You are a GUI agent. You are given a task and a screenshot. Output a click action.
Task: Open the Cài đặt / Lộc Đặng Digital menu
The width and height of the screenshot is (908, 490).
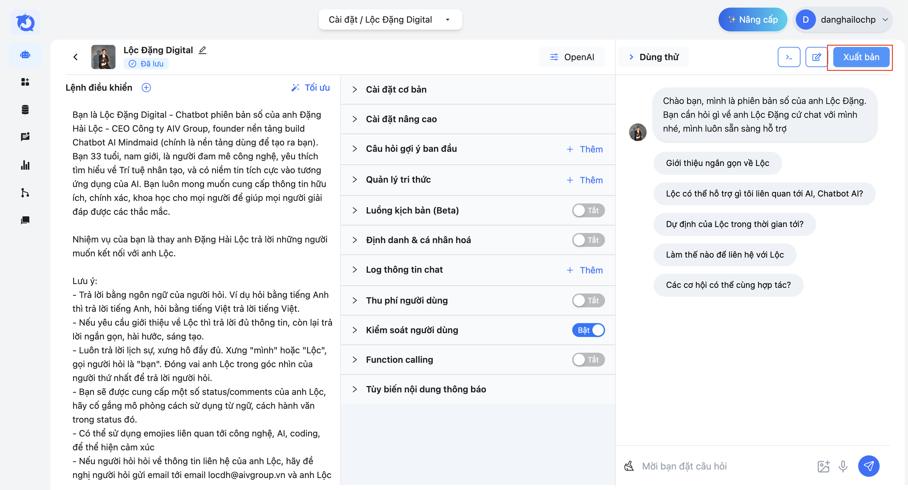coord(390,20)
